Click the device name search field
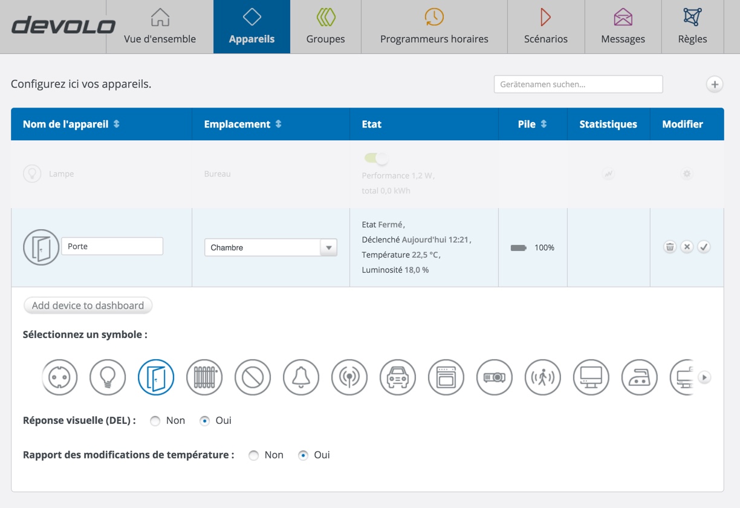This screenshot has height=508, width=740. (x=578, y=85)
